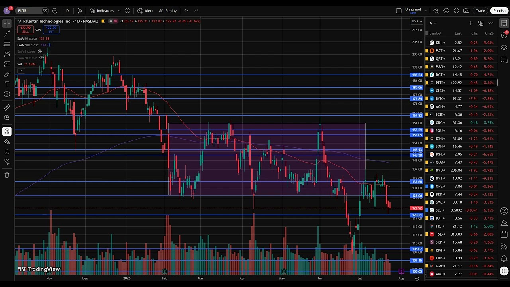Click the trash remove objects icon

(x=7, y=175)
